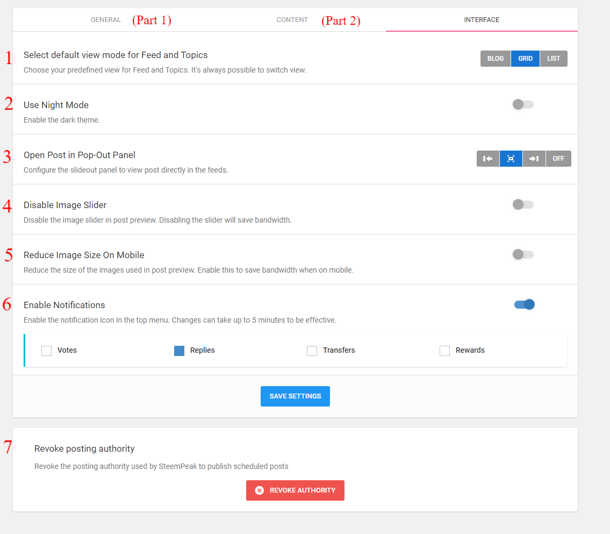Click the X icon on Revoke Authority
Viewport: 610px width, 534px height.
[x=260, y=490]
